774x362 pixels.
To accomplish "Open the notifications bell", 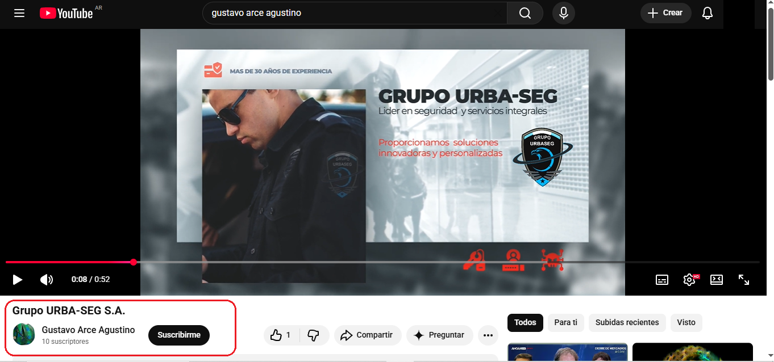I will (x=707, y=13).
